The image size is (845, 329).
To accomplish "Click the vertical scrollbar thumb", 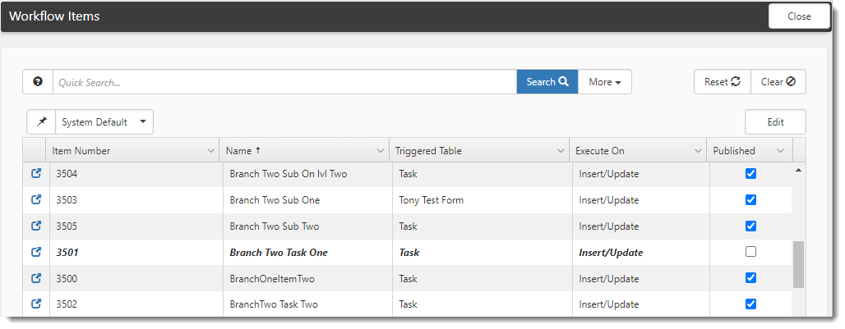I will point(798,264).
